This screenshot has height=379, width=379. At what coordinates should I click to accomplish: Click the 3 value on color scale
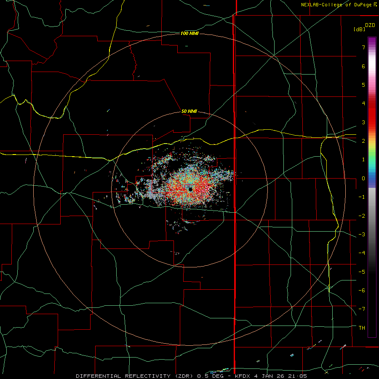point(363,122)
